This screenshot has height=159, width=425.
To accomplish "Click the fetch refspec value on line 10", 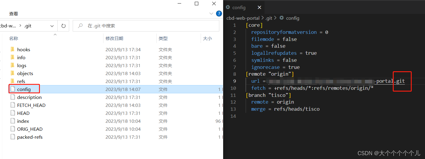I will coord(324,88).
